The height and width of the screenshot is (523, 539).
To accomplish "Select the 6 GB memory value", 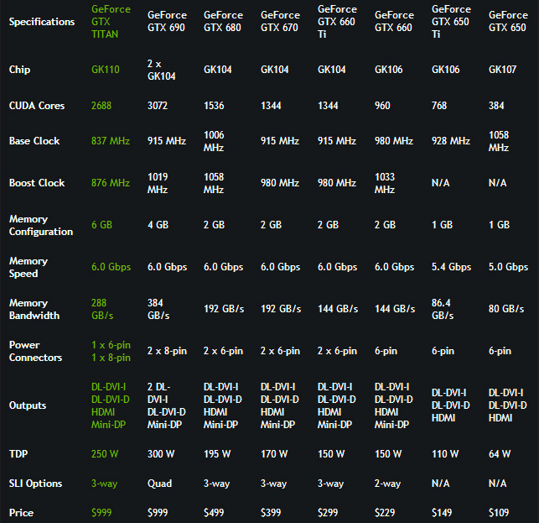I will (x=101, y=225).
